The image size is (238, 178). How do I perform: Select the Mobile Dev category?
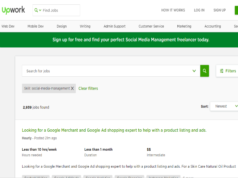pyautogui.click(x=36, y=27)
